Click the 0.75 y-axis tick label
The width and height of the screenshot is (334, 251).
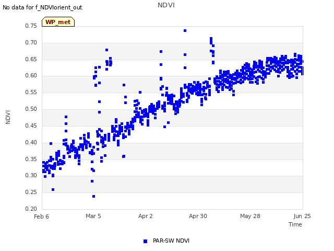[x=31, y=26]
